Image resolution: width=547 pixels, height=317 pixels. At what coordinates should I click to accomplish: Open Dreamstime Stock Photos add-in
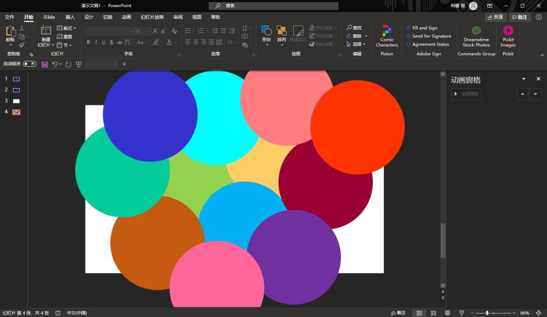point(476,36)
